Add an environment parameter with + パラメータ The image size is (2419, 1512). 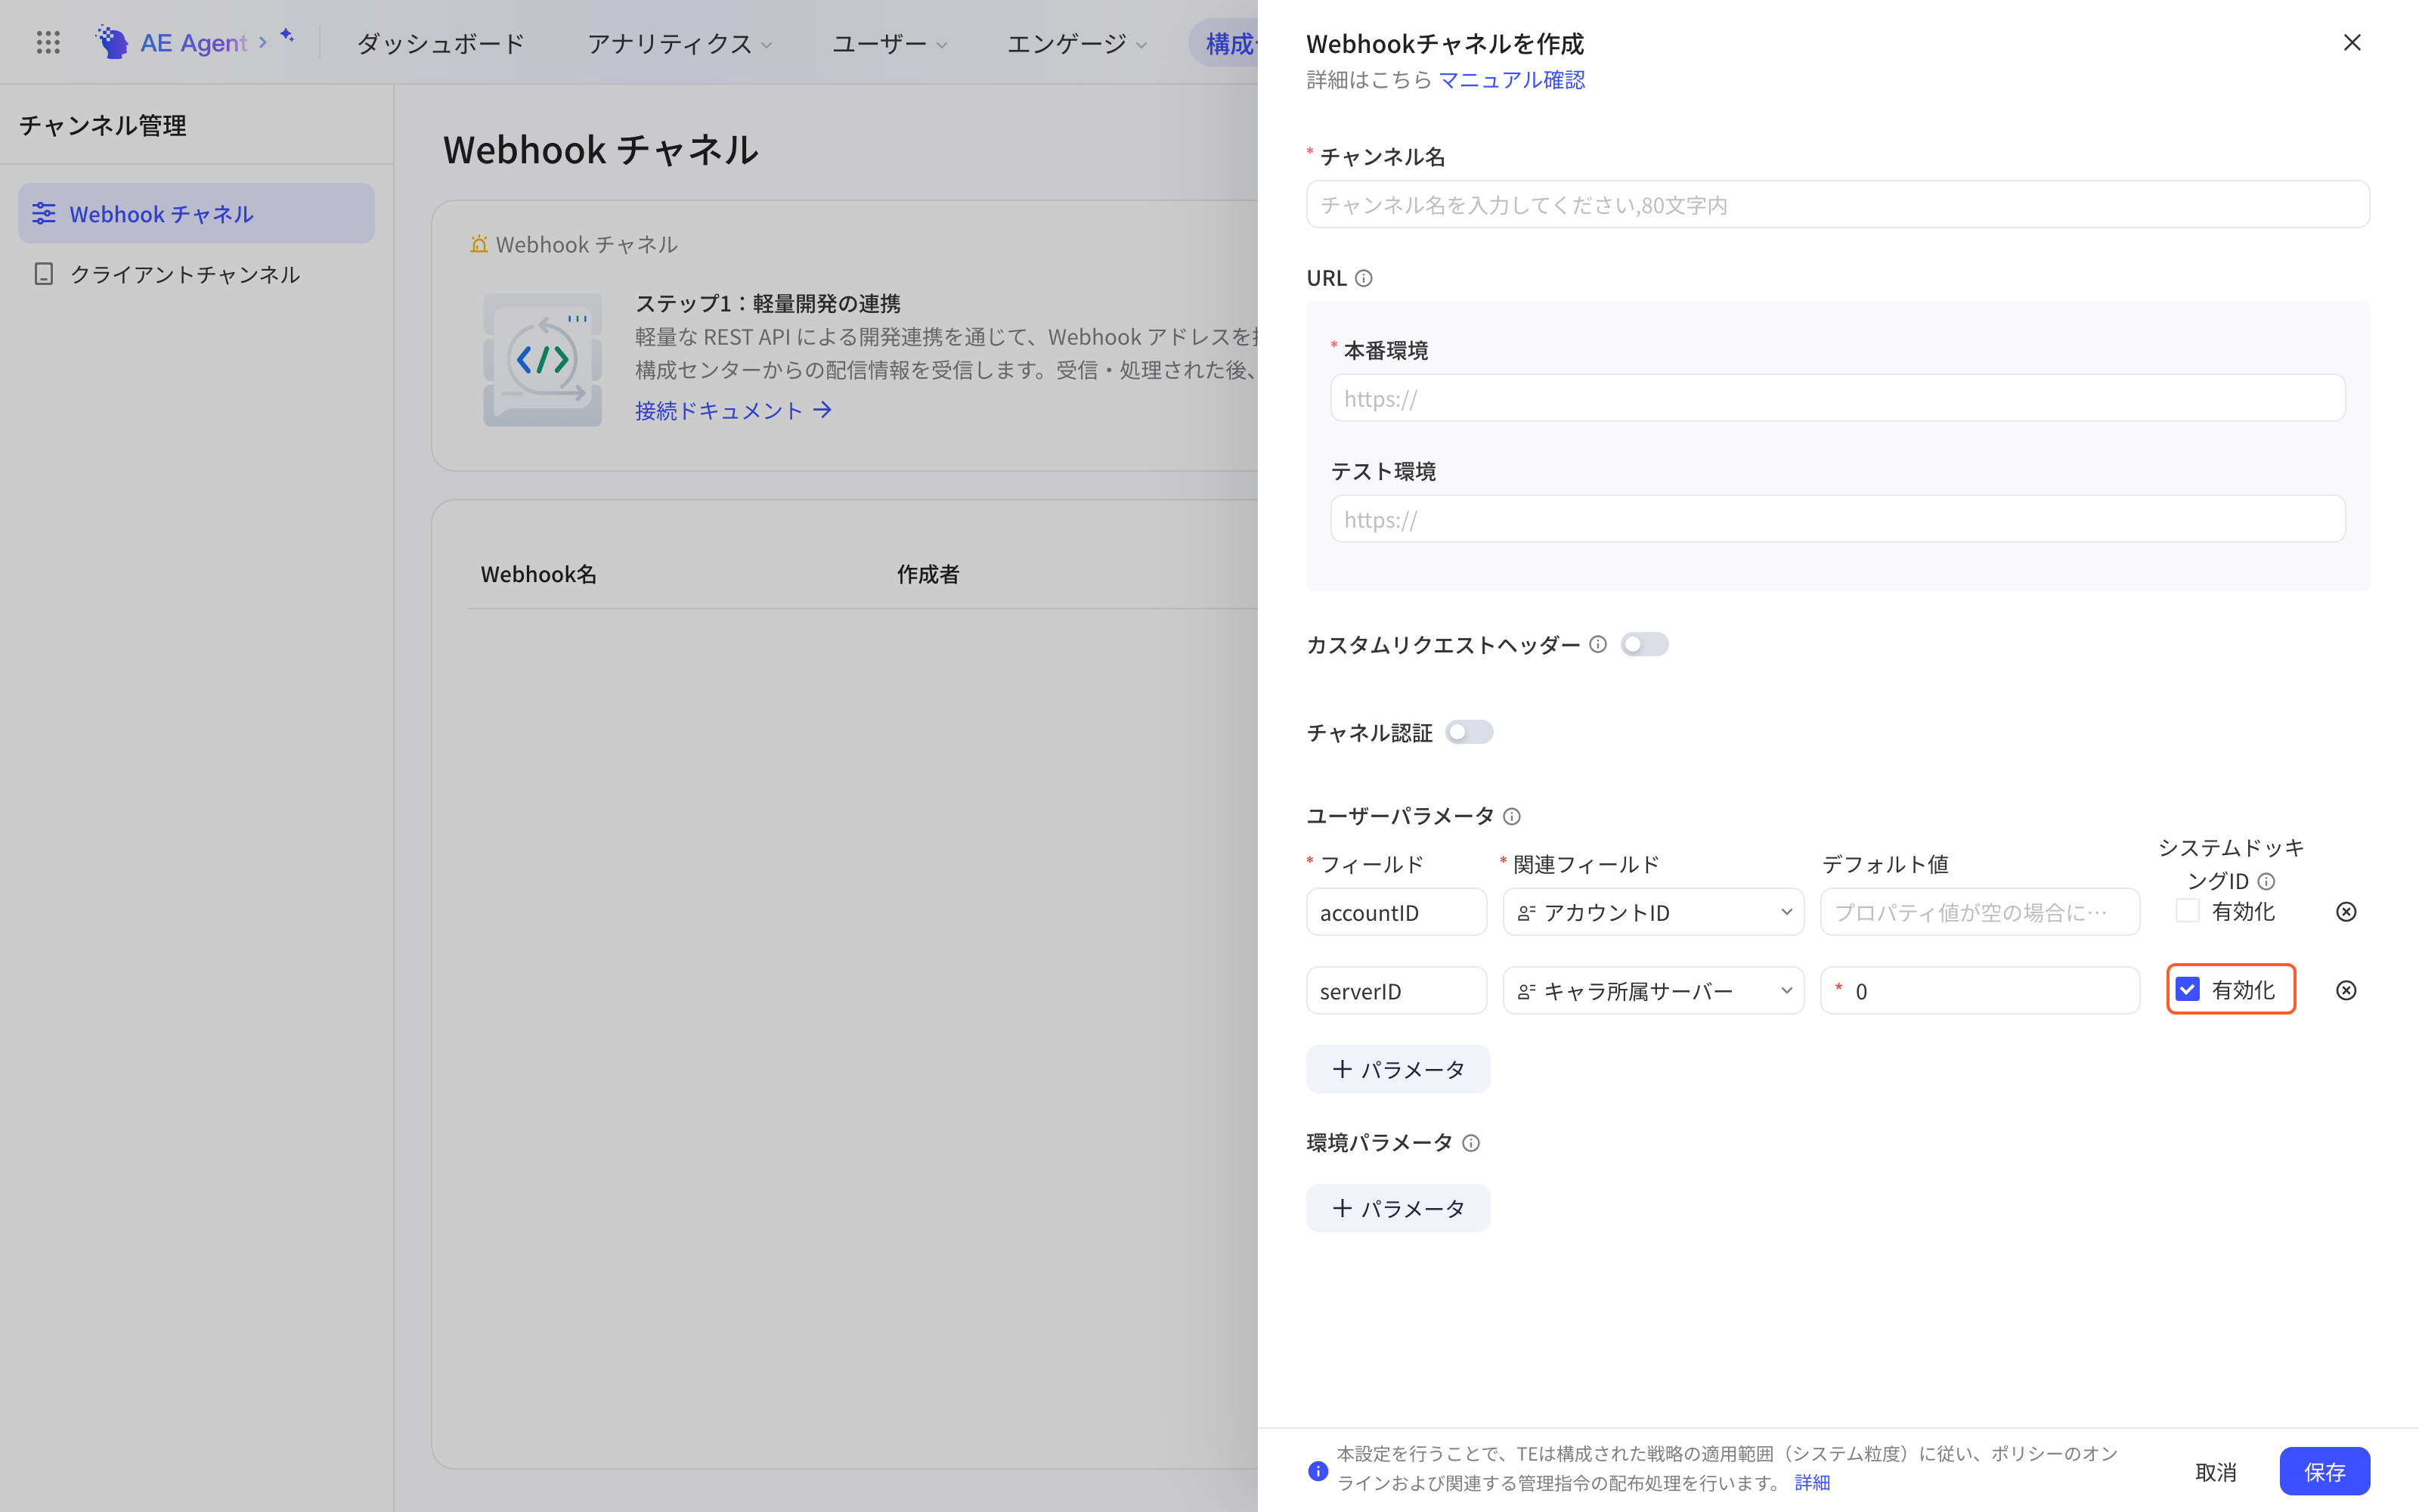1398,1208
